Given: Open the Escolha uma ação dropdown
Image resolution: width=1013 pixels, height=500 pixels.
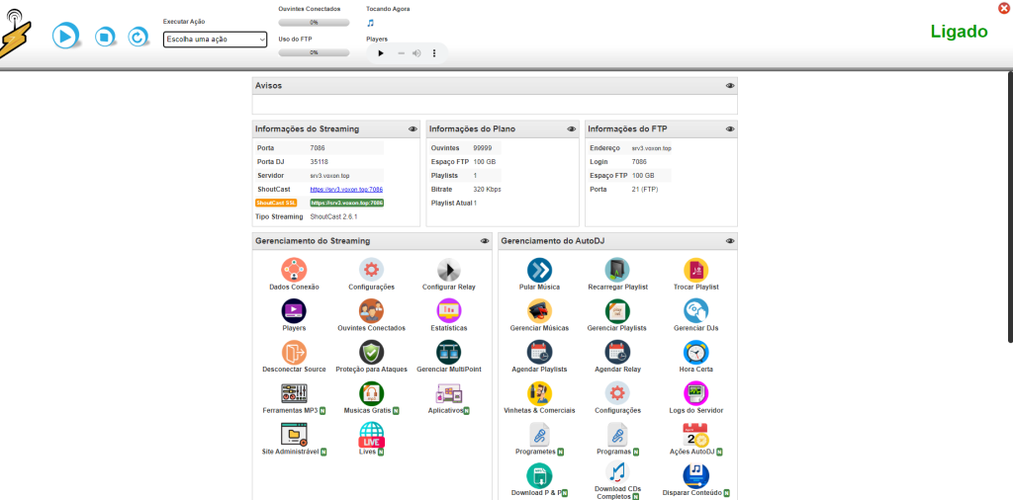Looking at the screenshot, I should (215, 40).
